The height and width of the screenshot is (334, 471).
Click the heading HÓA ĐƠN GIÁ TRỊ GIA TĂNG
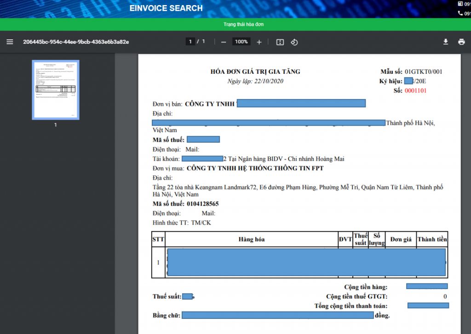tap(255, 72)
